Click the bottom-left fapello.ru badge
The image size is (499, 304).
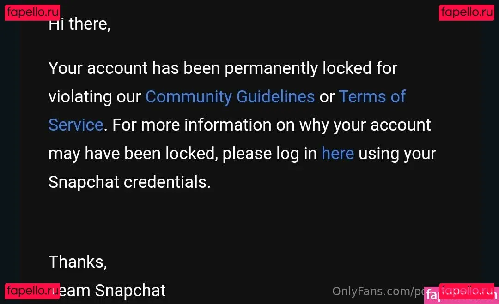[32, 291]
